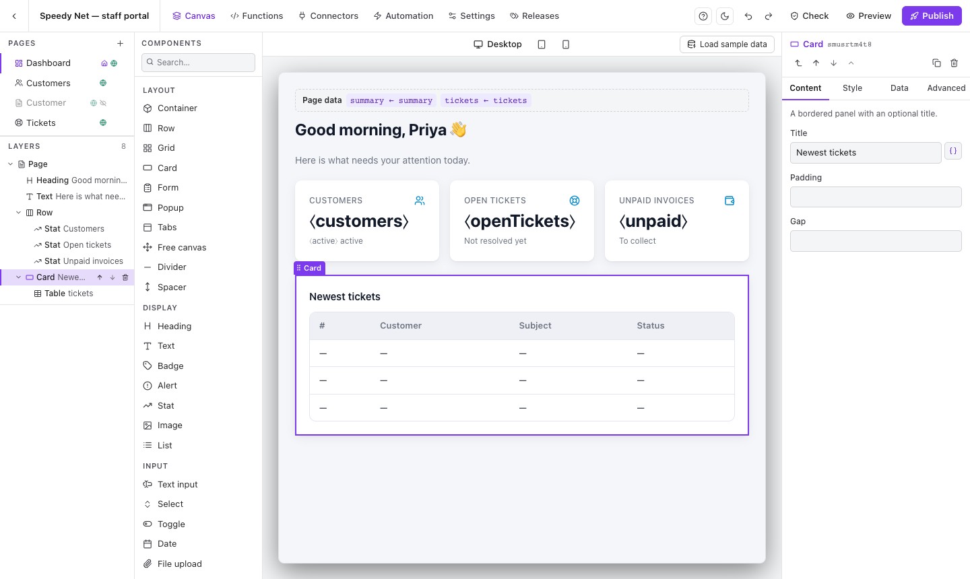Open the help question-mark icon
Viewport: 970px width, 579px height.
pos(703,16)
